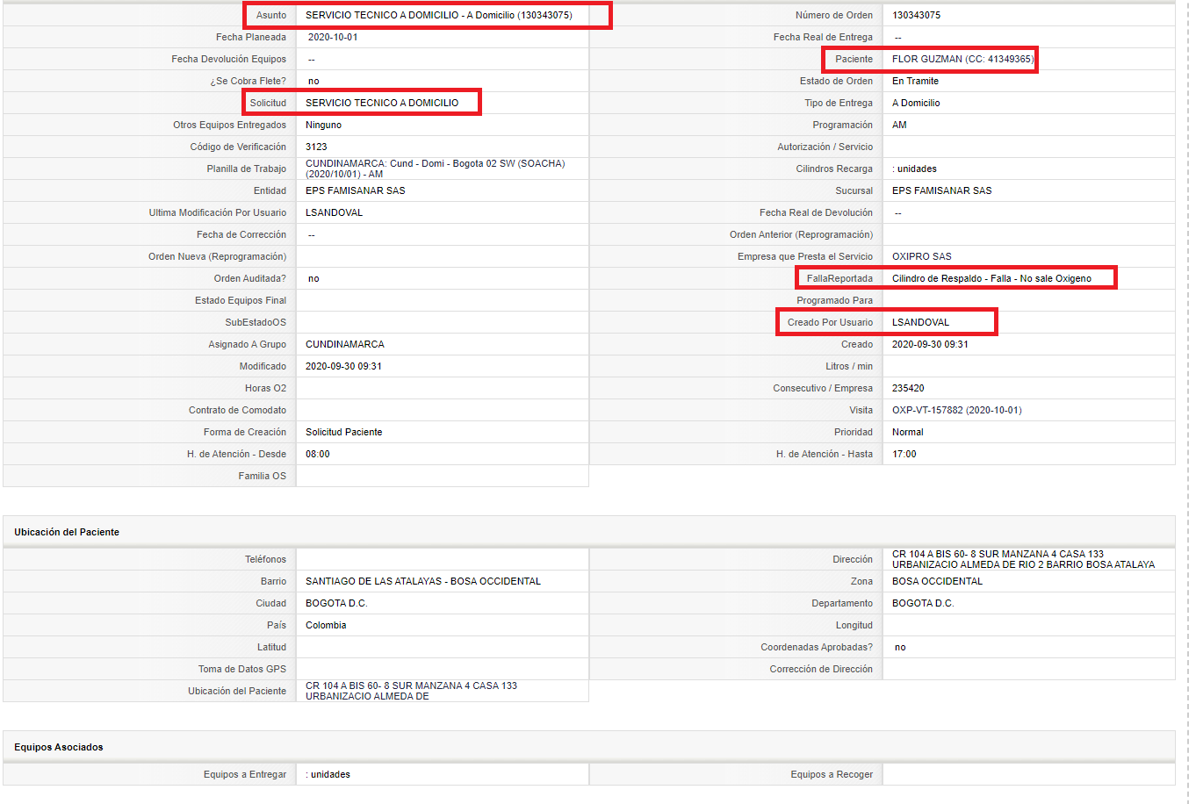Image resolution: width=1196 pixels, height=804 pixels.
Task: Click the Contrato de Comodato label
Action: pos(237,410)
